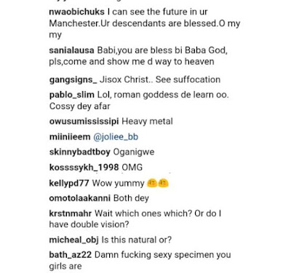Open nwaobichuks profile from username

click(76, 12)
